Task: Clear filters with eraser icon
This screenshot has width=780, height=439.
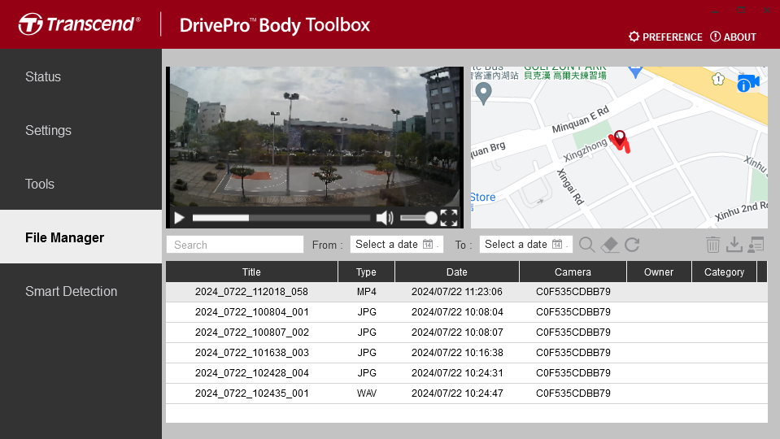Action: point(610,245)
